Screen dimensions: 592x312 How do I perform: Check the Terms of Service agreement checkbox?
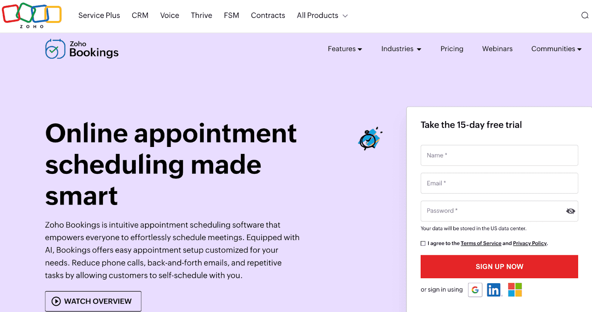[x=423, y=243]
